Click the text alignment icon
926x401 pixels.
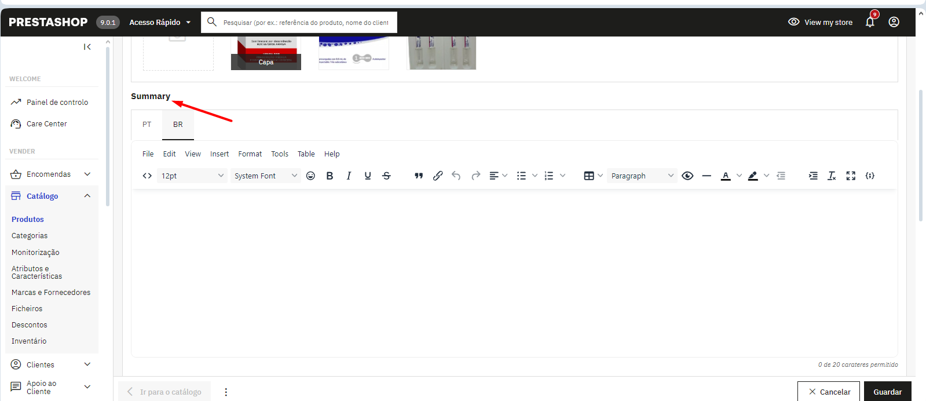494,176
